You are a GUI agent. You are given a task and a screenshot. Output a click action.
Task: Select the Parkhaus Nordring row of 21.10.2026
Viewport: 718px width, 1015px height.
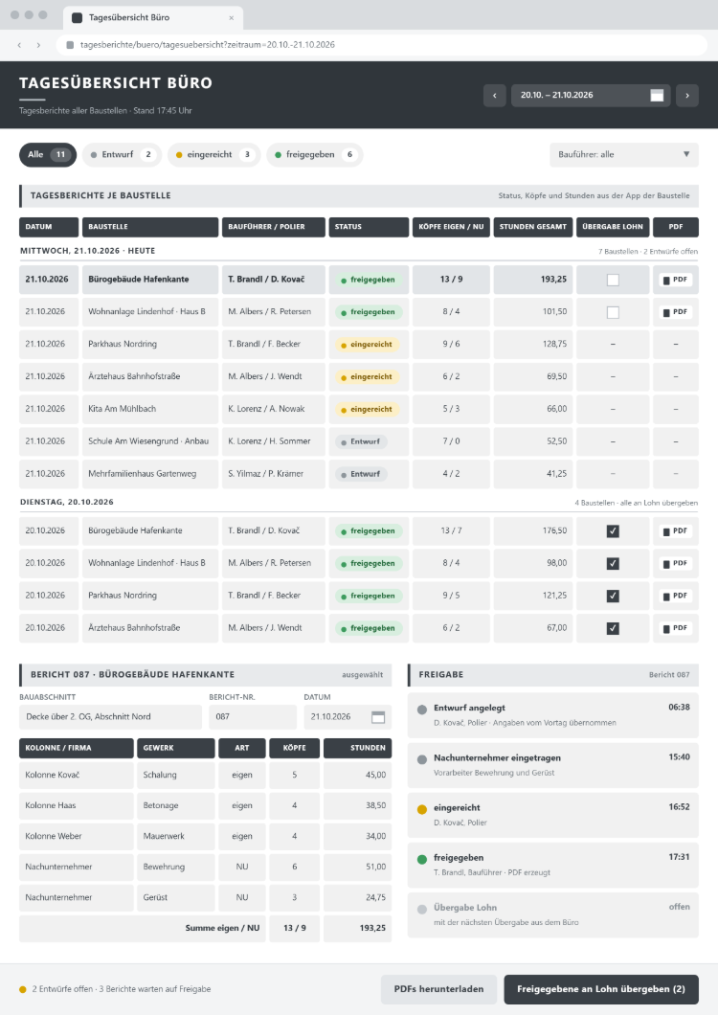(359, 345)
